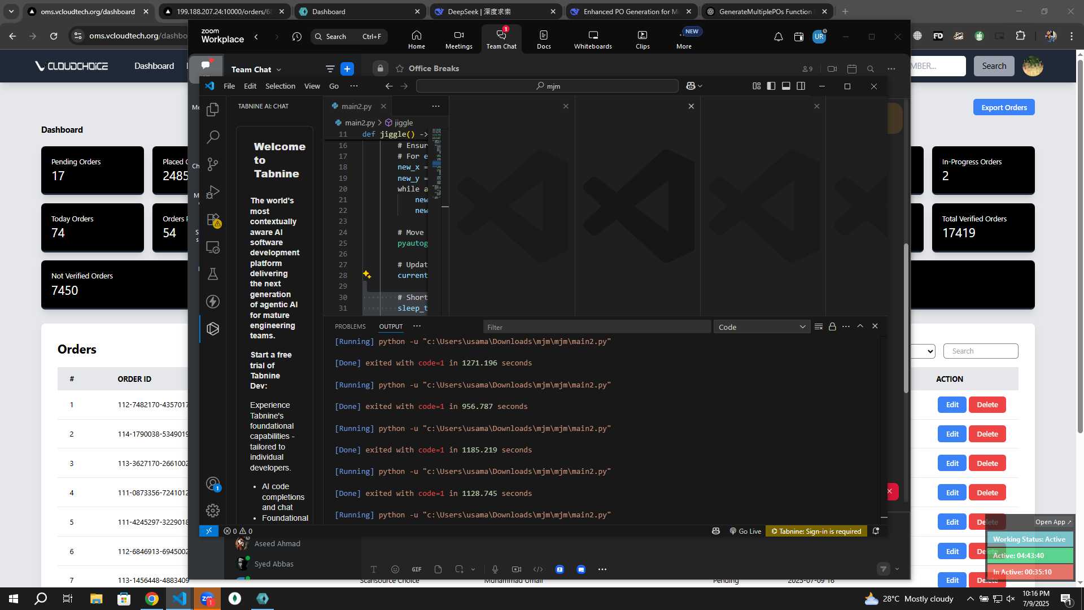Viewport: 1084px width, 610px height.
Task: Open VS Code Manage gear icon
Action: (x=213, y=511)
